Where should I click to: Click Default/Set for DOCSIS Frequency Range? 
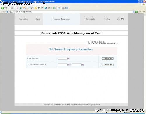coord(108,65)
